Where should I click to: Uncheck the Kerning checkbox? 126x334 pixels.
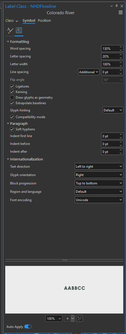(x=12, y=92)
